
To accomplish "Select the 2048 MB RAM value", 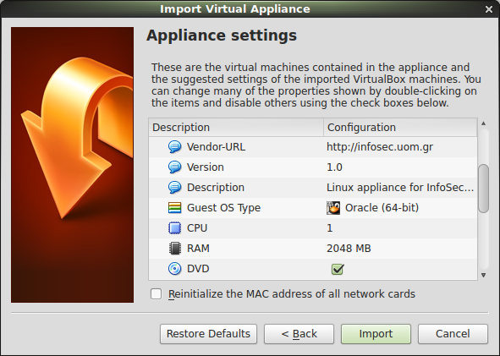I will [349, 249].
